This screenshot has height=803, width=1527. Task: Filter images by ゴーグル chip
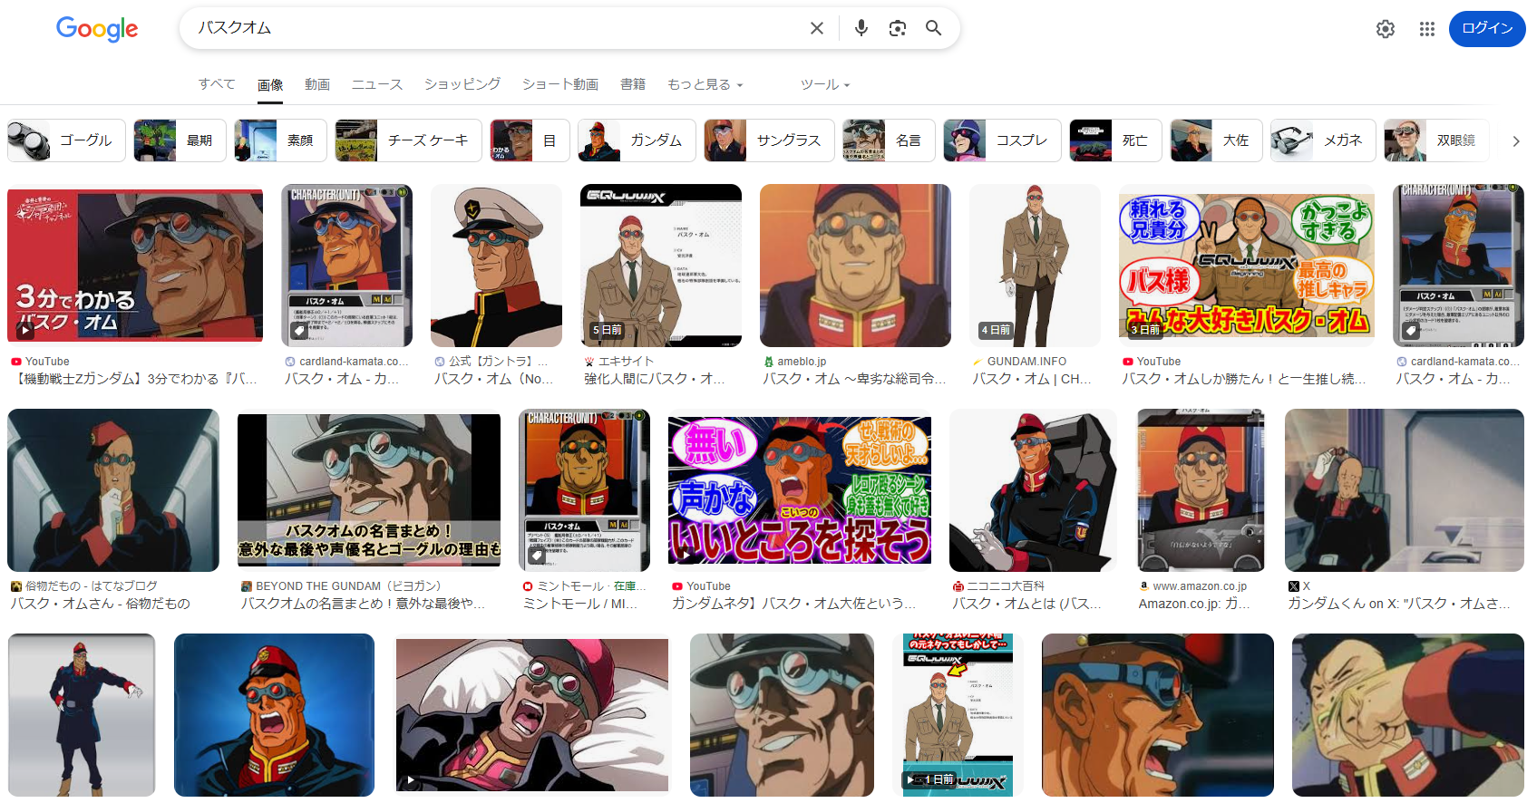pyautogui.click(x=66, y=140)
